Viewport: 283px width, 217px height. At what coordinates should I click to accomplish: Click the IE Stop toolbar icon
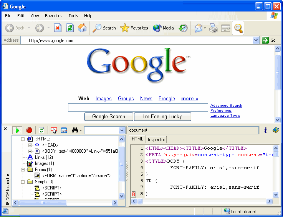coord(58,28)
